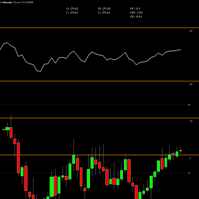Click the open price value O: 29.62
The image size is (199, 199).
point(72,9)
